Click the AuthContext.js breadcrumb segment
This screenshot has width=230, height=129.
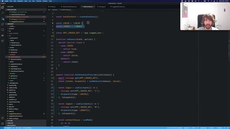[x=66, y=10]
